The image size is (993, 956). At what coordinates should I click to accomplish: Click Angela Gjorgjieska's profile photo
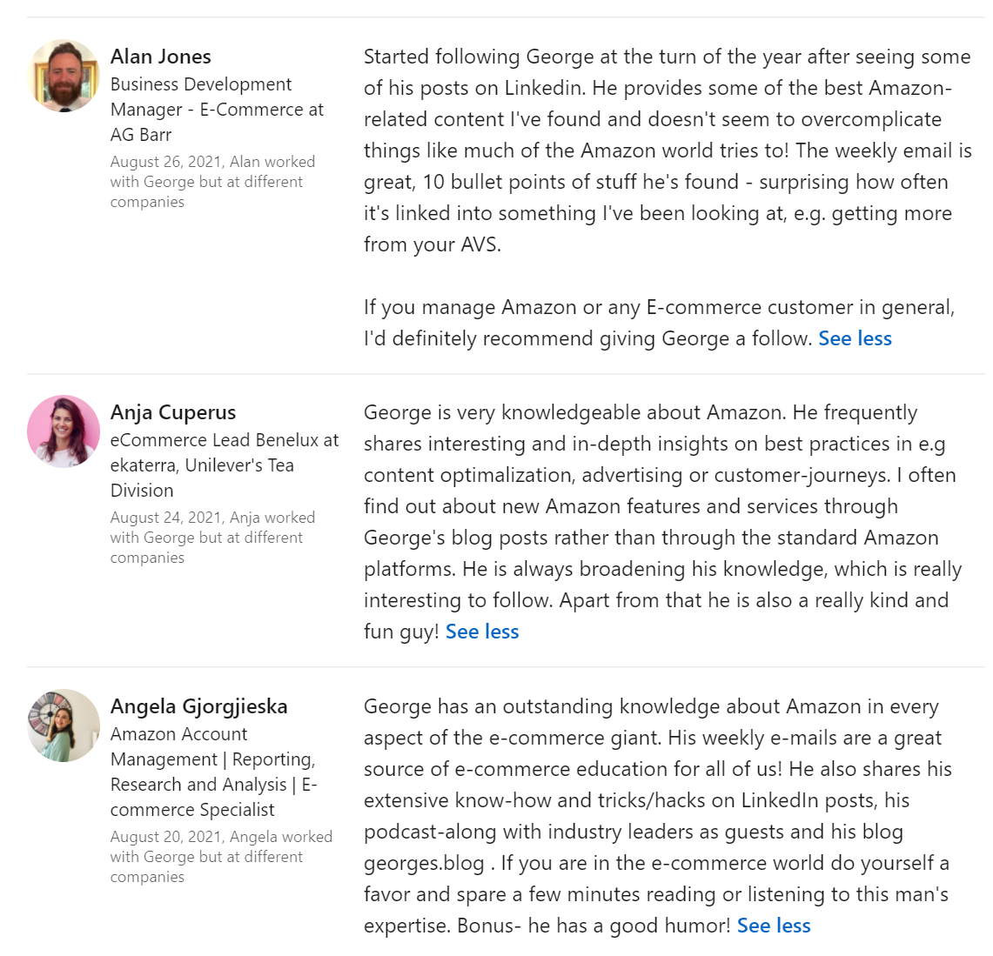(x=64, y=725)
